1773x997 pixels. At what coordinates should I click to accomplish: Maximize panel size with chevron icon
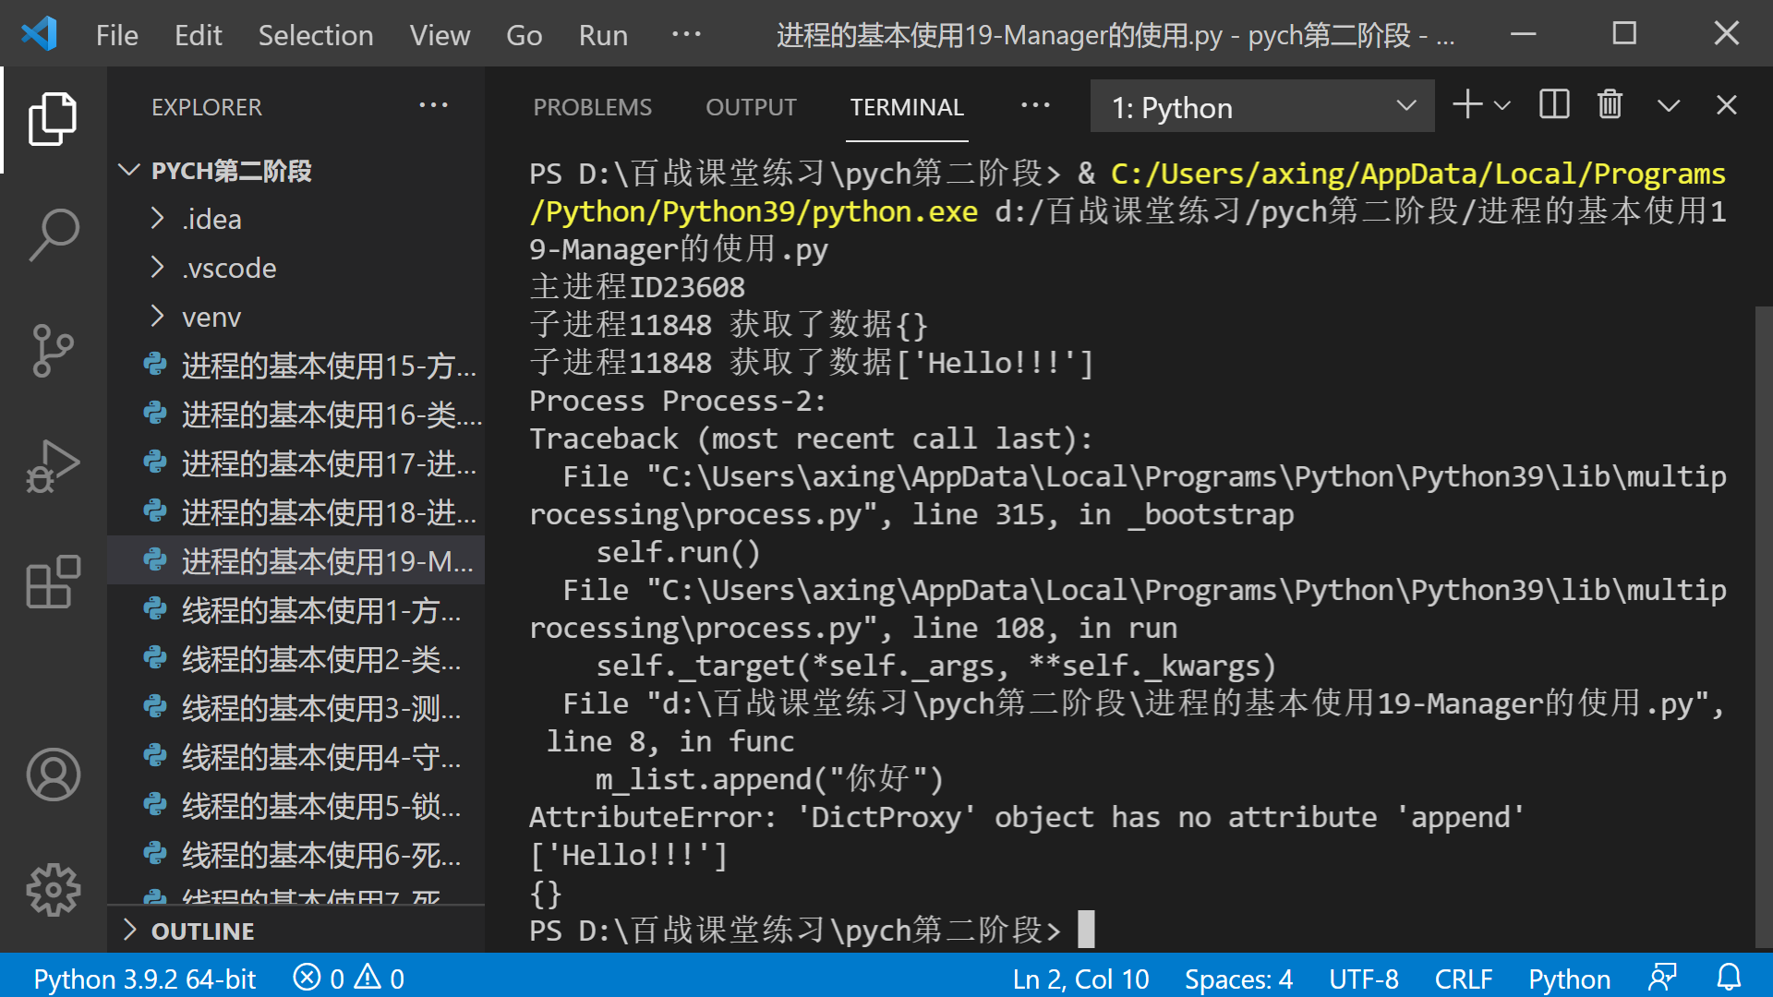tap(1668, 105)
